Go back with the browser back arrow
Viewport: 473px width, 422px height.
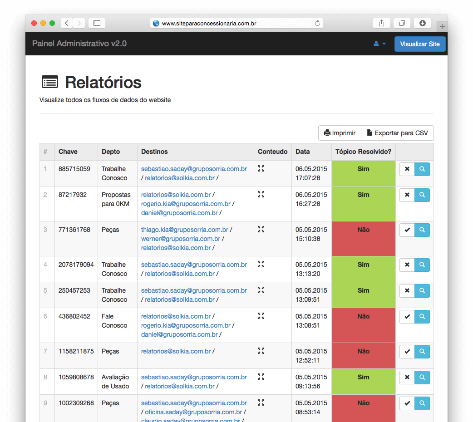coord(67,23)
